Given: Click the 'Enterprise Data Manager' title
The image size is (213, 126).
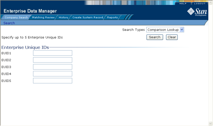Looking at the screenshot, I should point(30,11).
